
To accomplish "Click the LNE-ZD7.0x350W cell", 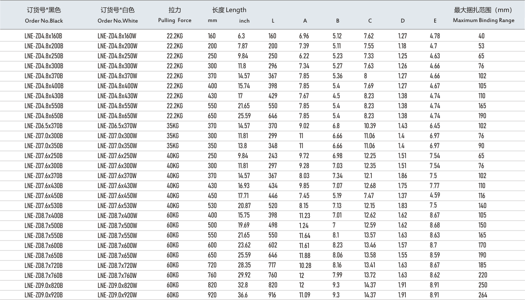I will point(118,146).
